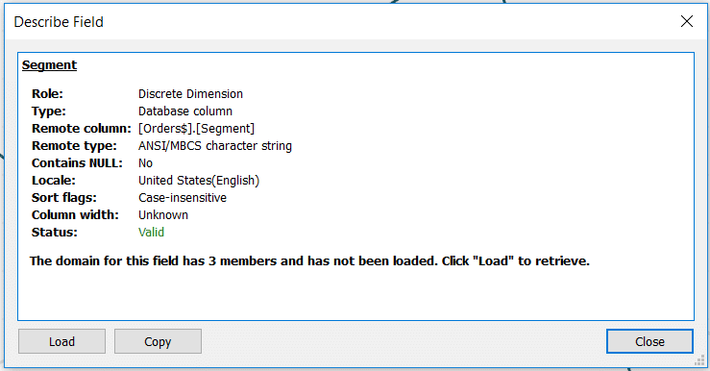This screenshot has height=371, width=710.
Task: Click the Case-insensitive sort flags value
Action: [183, 197]
